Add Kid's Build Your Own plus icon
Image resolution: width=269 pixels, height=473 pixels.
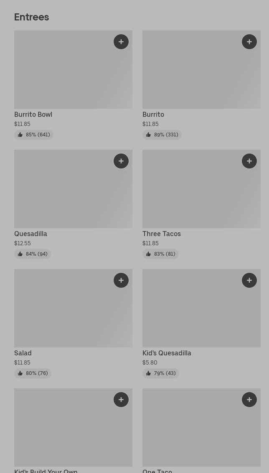point(121,400)
